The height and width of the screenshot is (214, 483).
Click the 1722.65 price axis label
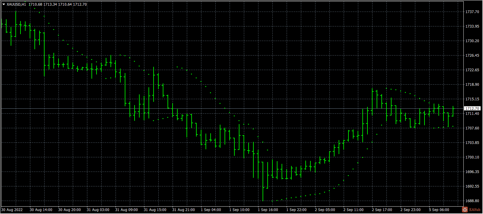(x=472, y=70)
